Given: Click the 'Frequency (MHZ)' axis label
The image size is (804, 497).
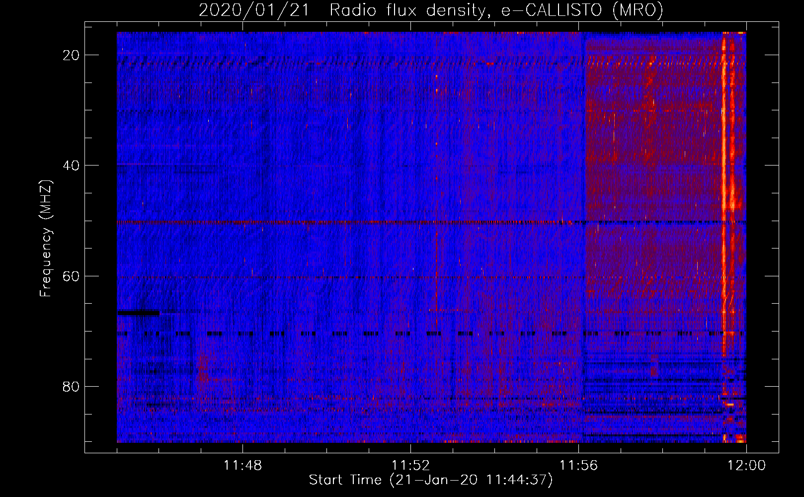Looking at the screenshot, I should [x=46, y=239].
